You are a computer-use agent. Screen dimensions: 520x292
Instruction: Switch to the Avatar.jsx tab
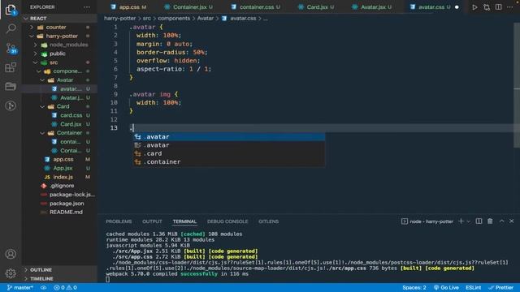pos(372,7)
